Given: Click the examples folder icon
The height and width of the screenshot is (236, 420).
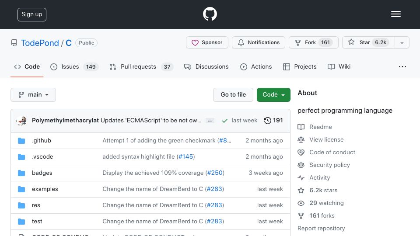Looking at the screenshot, I should pos(21,189).
